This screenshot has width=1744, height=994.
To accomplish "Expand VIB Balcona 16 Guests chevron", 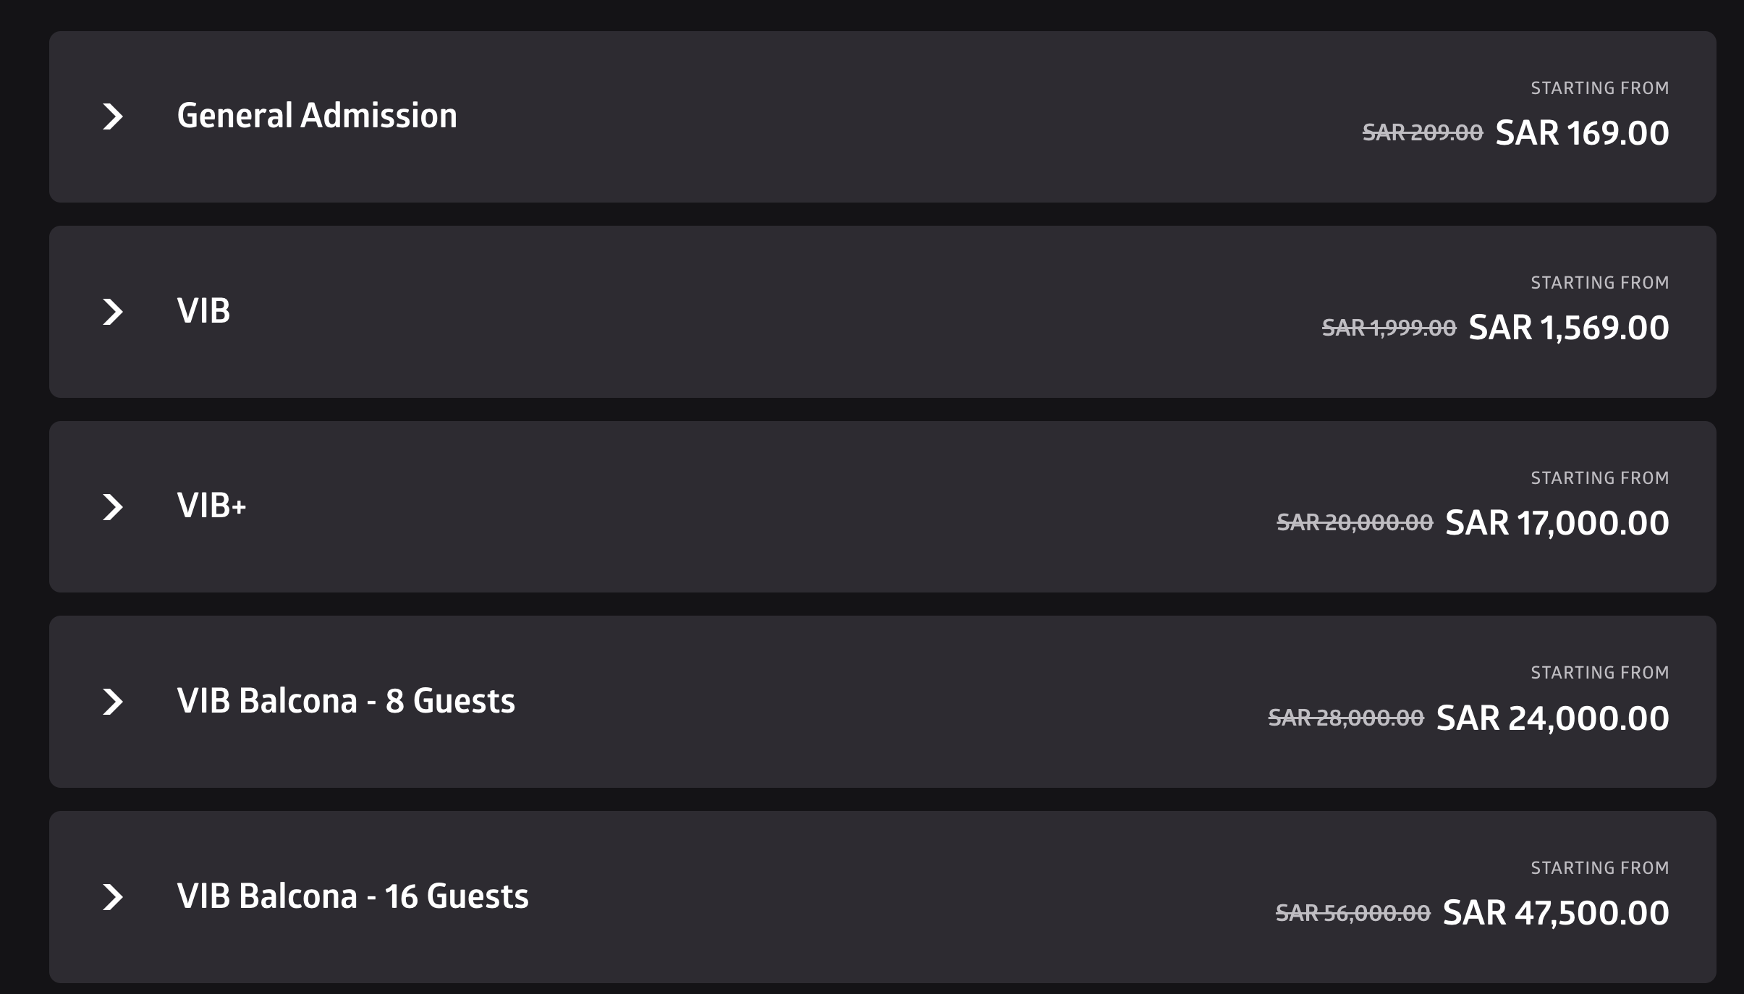I will pos(113,897).
